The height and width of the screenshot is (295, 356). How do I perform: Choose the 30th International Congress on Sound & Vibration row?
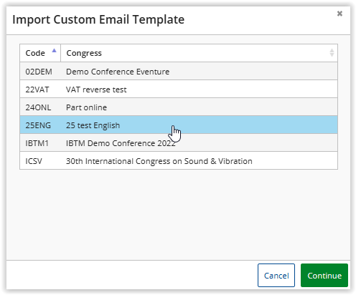[x=179, y=160]
